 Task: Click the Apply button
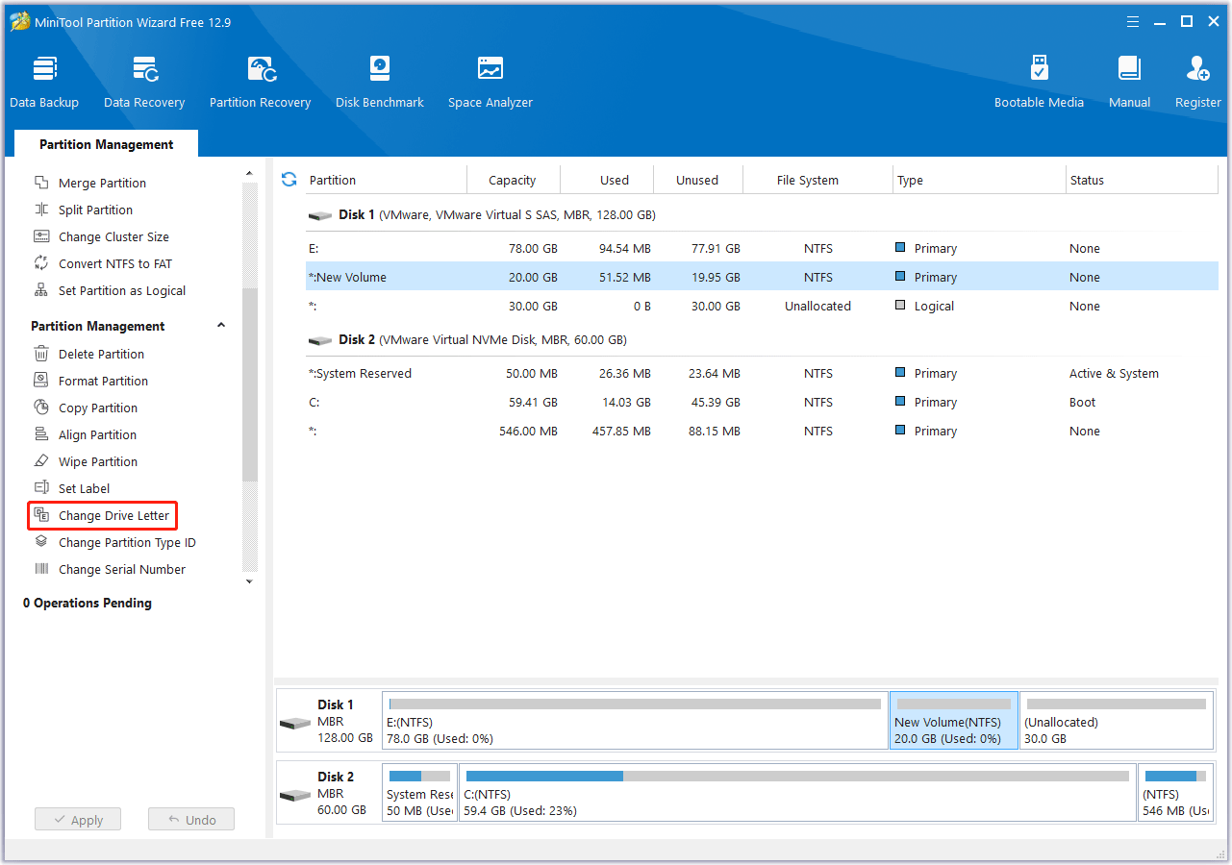77,819
